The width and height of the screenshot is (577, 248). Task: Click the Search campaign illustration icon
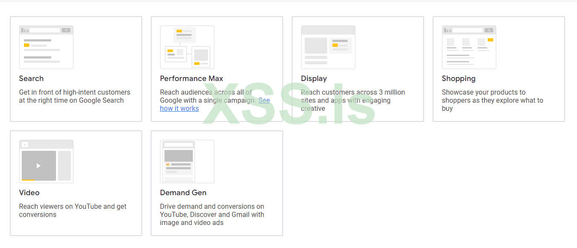coord(46,47)
